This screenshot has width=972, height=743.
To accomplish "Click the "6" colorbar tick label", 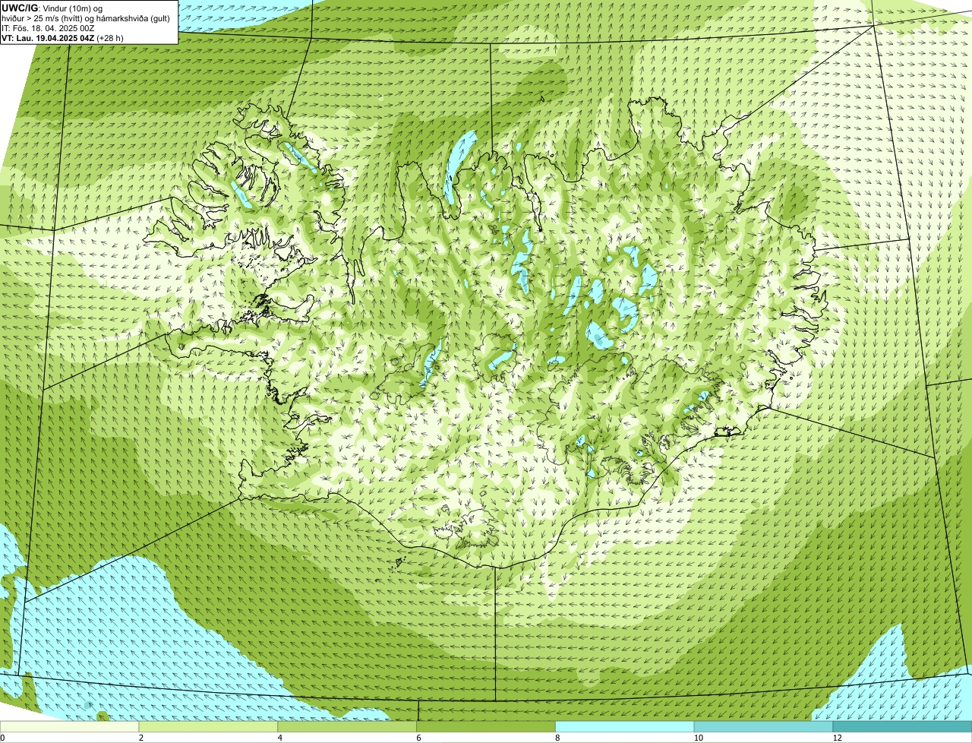I will click(419, 738).
